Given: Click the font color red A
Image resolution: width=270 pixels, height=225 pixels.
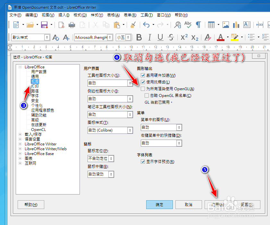Looking at the screenshot, I should [221, 37].
